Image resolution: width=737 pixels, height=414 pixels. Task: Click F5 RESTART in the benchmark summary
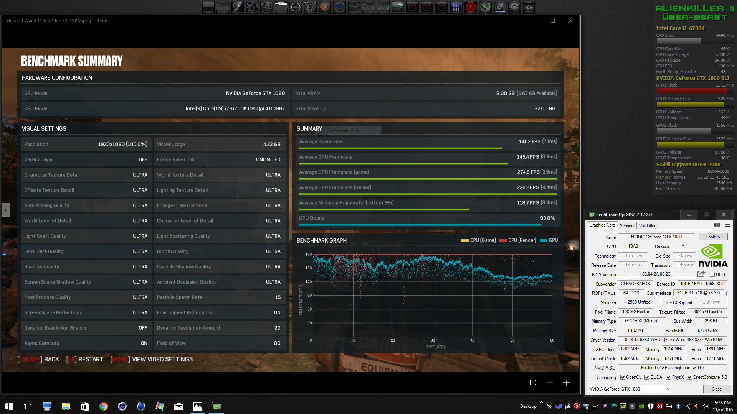85,360
